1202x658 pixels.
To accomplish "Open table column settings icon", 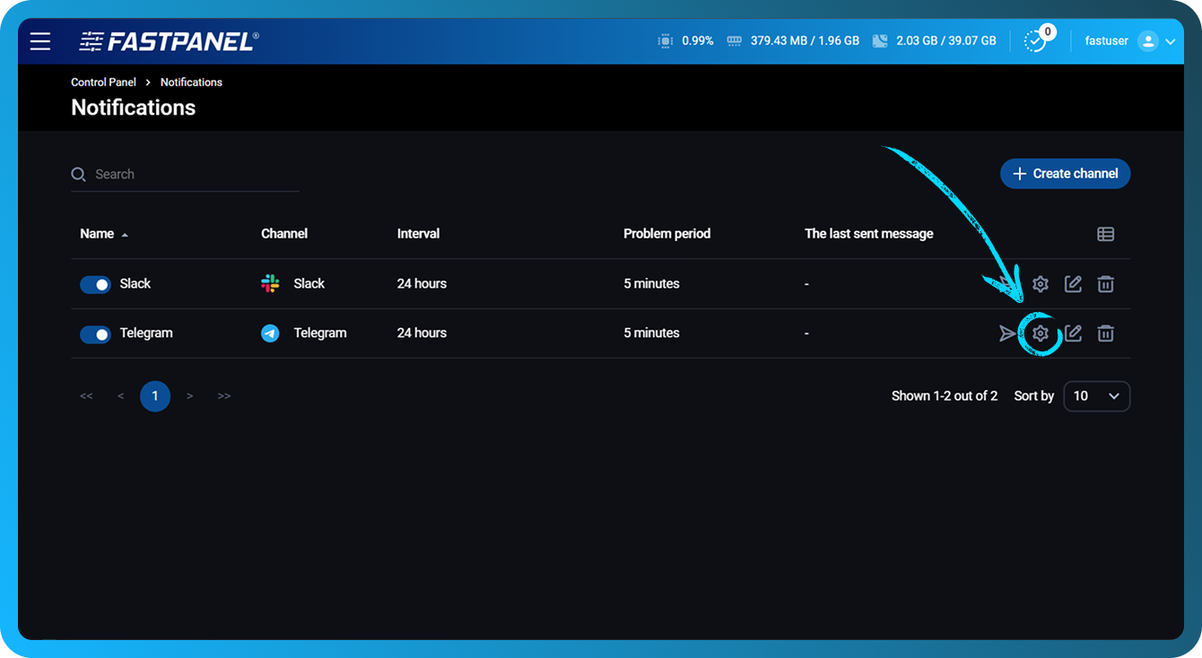I will 1106,234.
